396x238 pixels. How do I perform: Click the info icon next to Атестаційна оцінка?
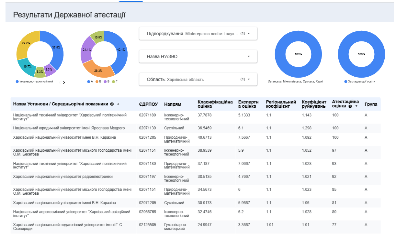point(350,106)
